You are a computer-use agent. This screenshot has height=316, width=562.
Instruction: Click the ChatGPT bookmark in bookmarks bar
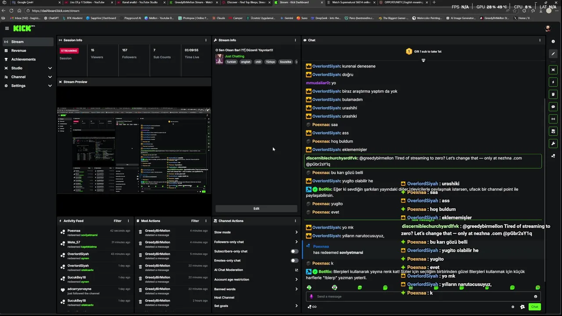coord(51,18)
